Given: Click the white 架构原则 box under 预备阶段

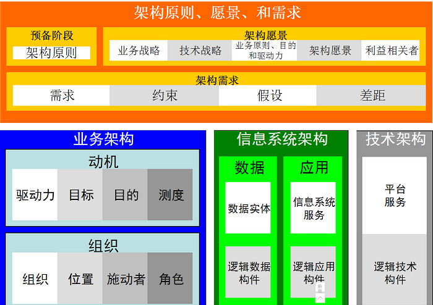Looking at the screenshot, I should tap(51, 52).
